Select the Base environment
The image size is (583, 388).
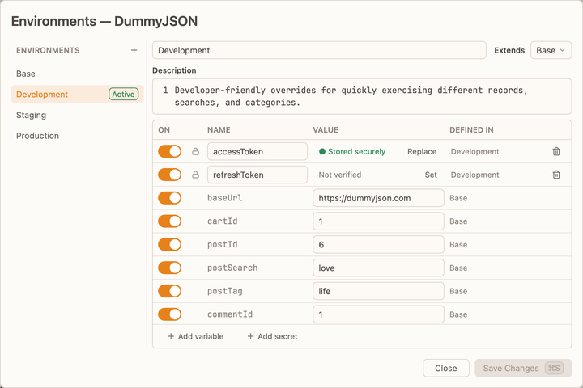click(78, 74)
